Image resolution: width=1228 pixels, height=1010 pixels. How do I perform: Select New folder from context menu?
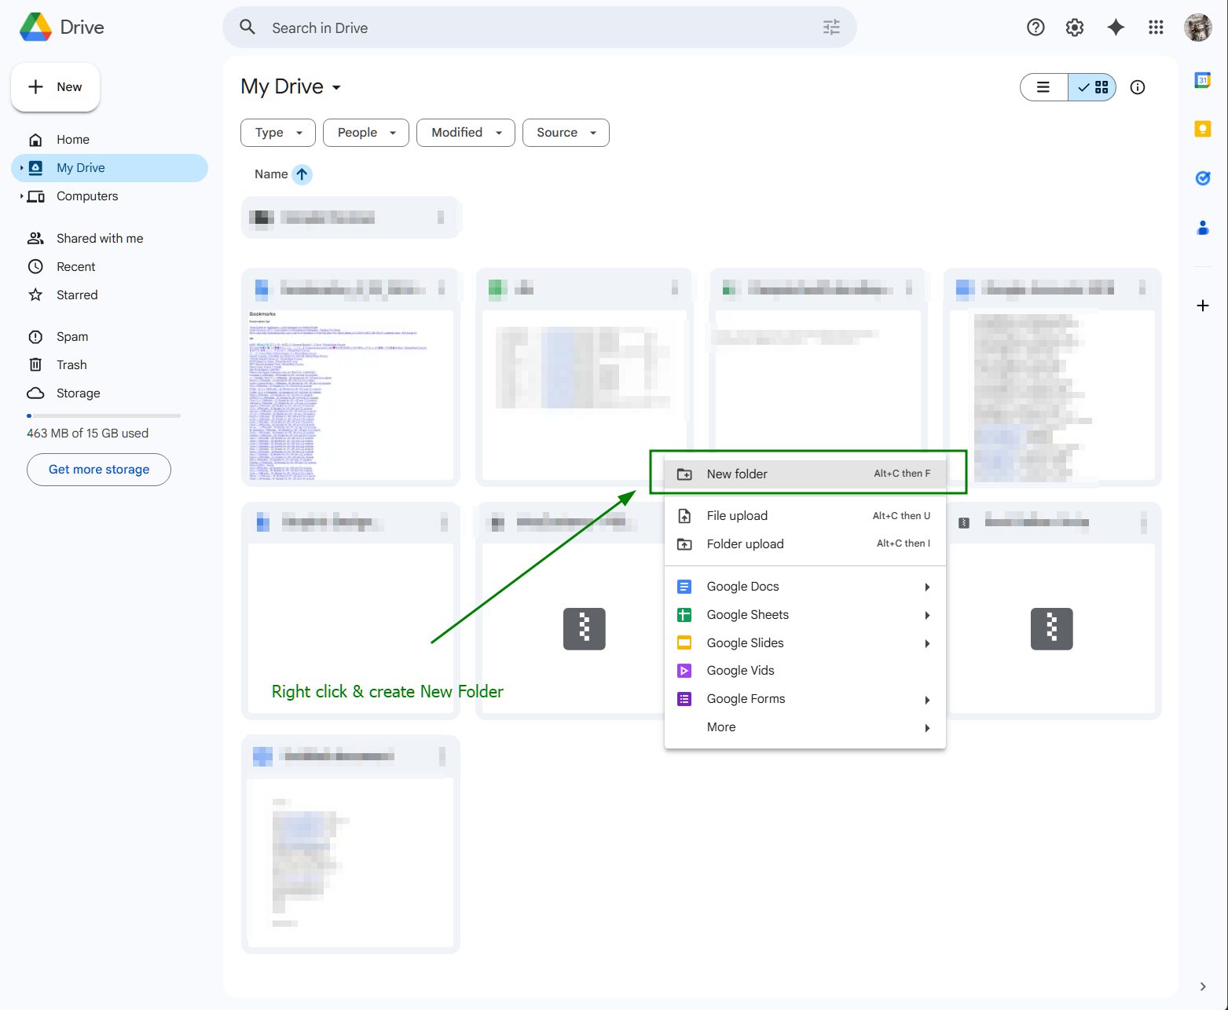pos(805,474)
